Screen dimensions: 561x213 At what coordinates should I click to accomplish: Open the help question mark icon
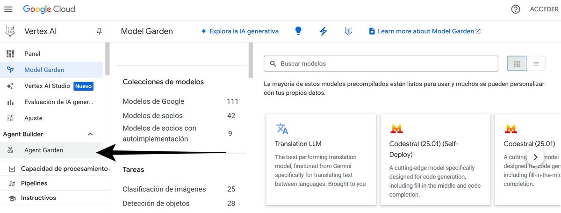coord(516,9)
